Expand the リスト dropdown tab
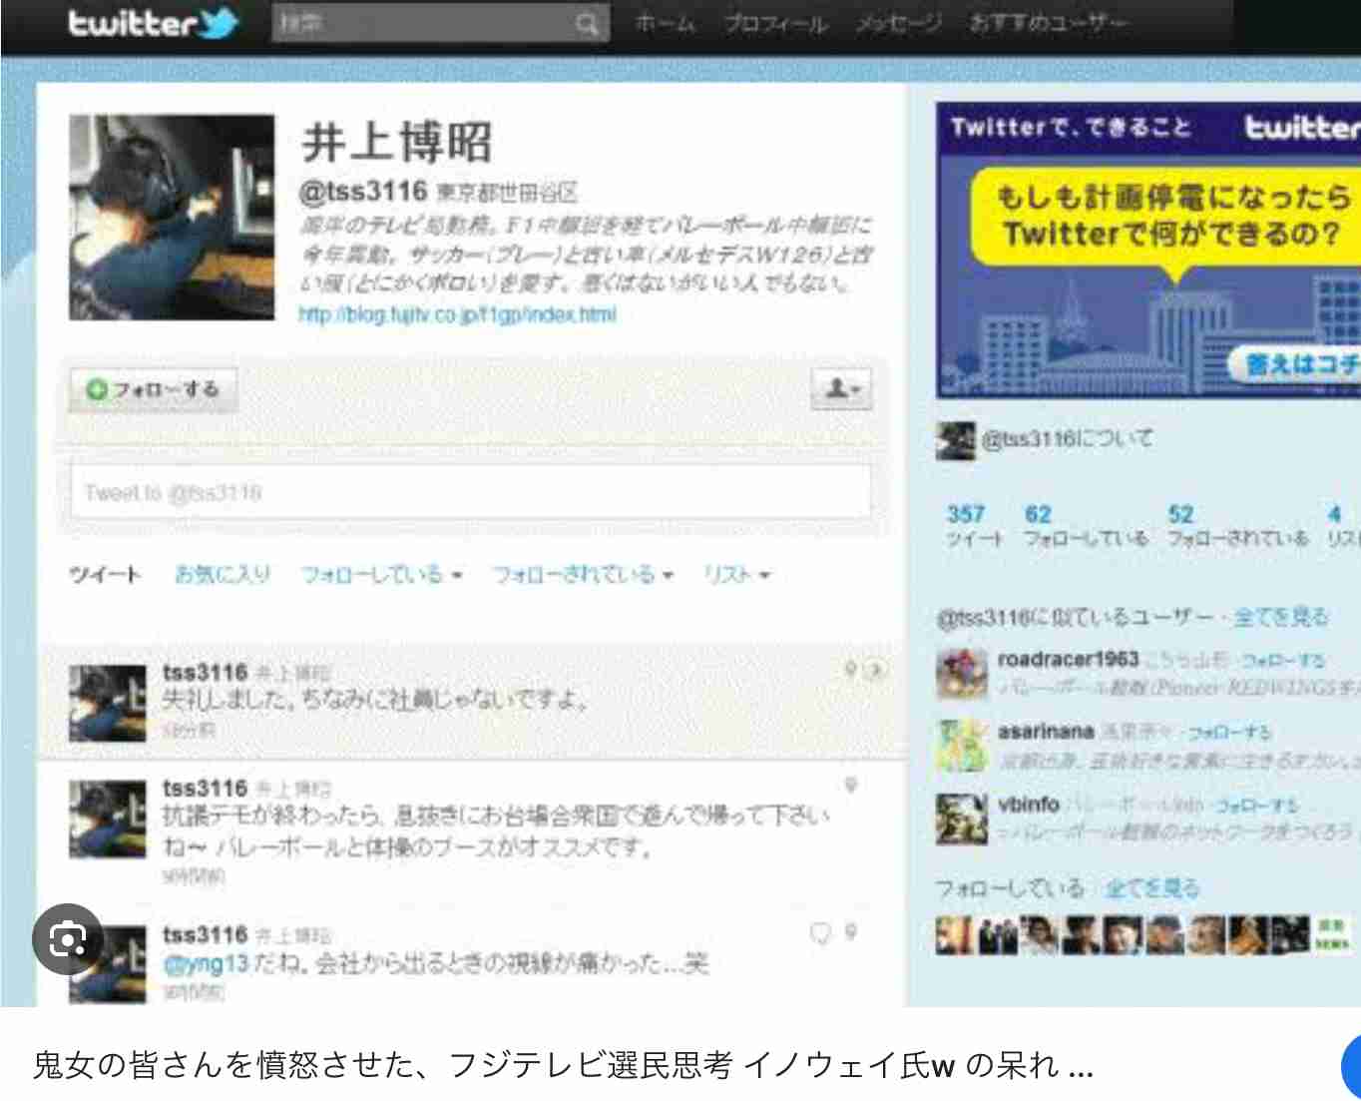The image size is (1361, 1101). [737, 575]
